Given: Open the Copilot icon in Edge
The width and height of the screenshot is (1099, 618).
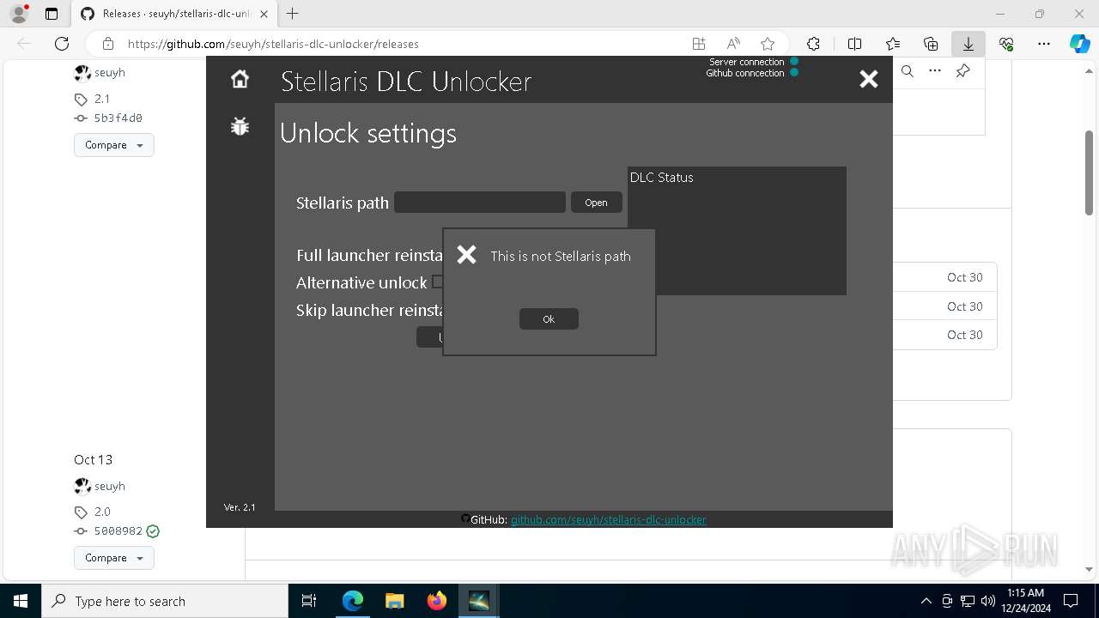Looking at the screenshot, I should click(1080, 44).
